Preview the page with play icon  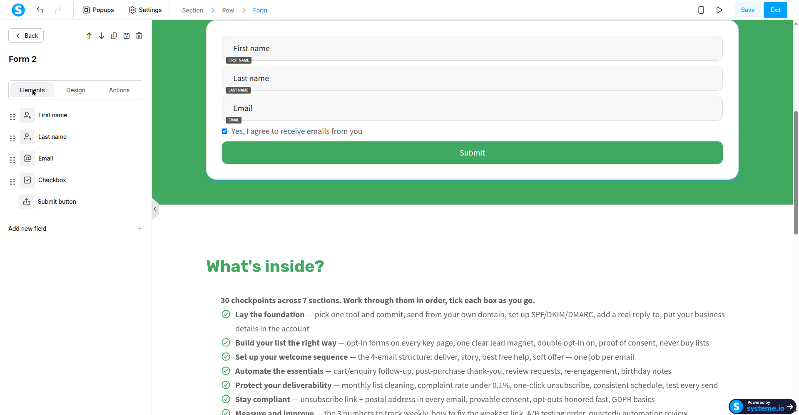(x=719, y=10)
